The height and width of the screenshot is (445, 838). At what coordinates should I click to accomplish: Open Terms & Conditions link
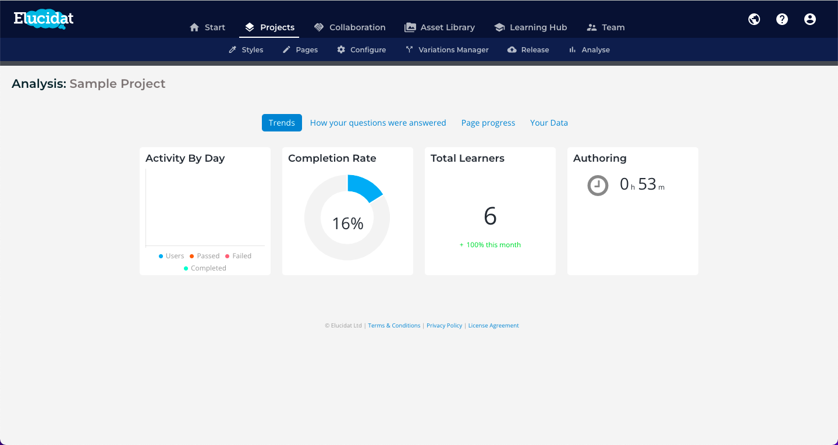tap(394, 326)
